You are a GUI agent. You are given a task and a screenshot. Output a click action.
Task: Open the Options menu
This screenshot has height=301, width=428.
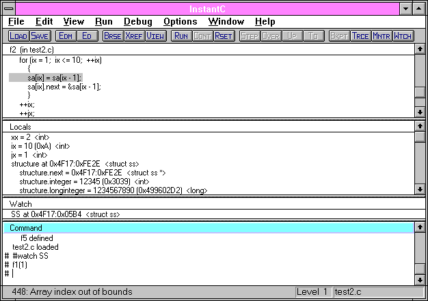[x=180, y=22]
